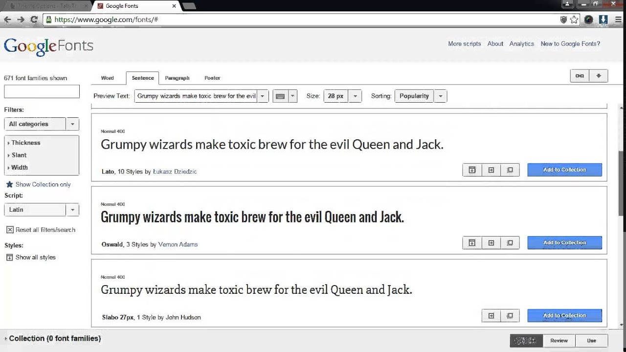Close the Google Fonts browser tab
This screenshot has height=352, width=626.
pos(174,6)
